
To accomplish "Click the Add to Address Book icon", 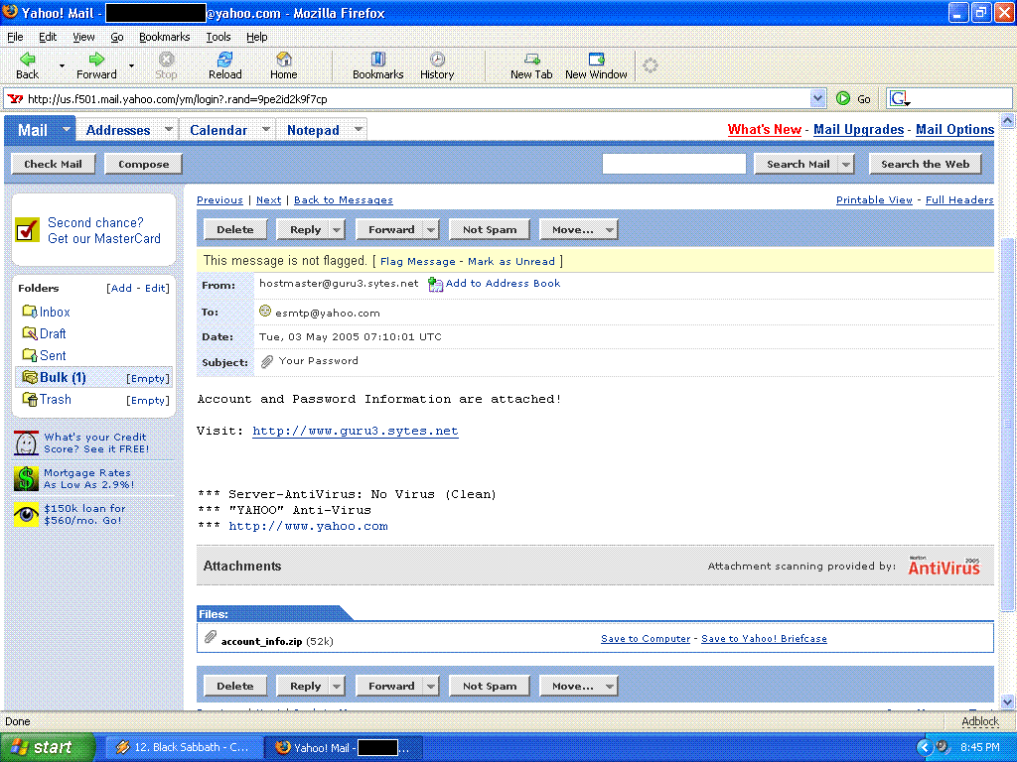I will (435, 284).
